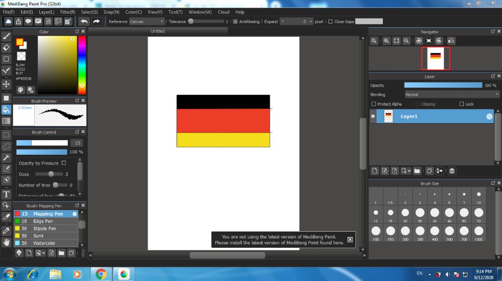
Task: Select the Move tool
Action: 6,84
